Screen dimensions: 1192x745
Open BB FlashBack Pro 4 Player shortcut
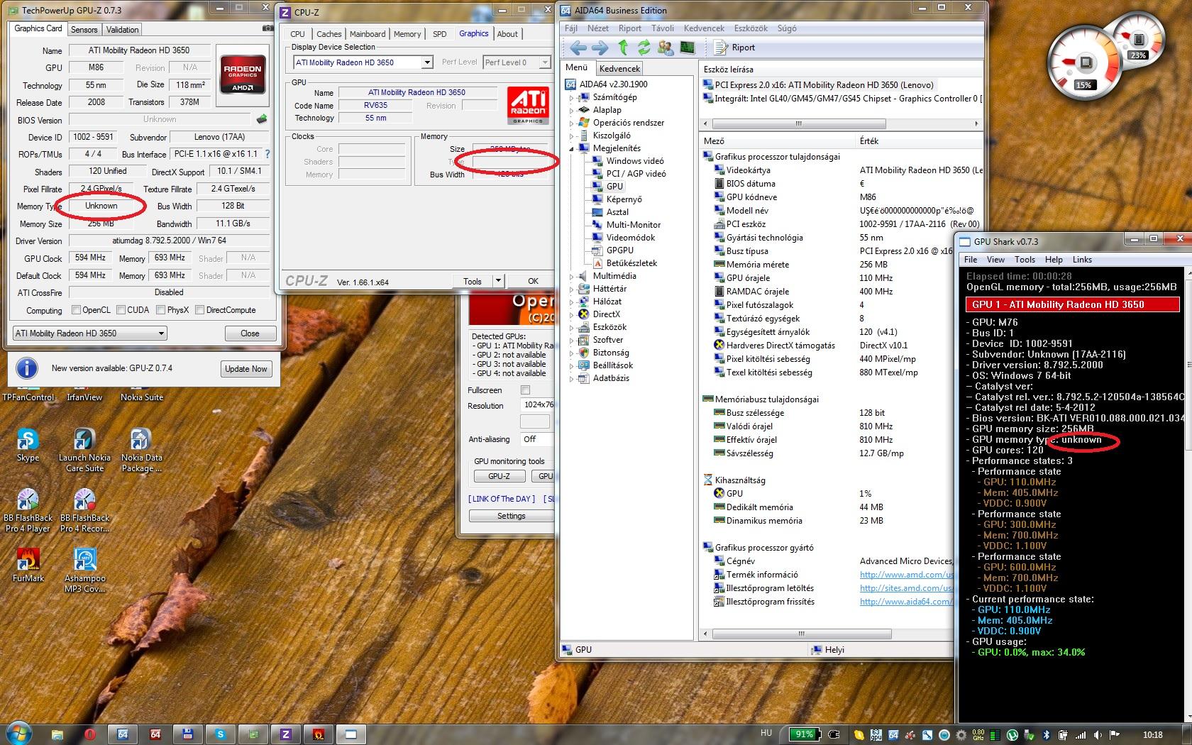tap(28, 510)
